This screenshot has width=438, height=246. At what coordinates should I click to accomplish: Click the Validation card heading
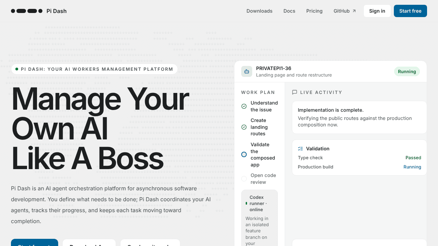pos(318,149)
